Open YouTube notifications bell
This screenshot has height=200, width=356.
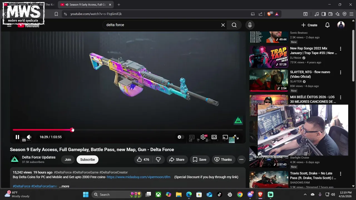(x=327, y=25)
